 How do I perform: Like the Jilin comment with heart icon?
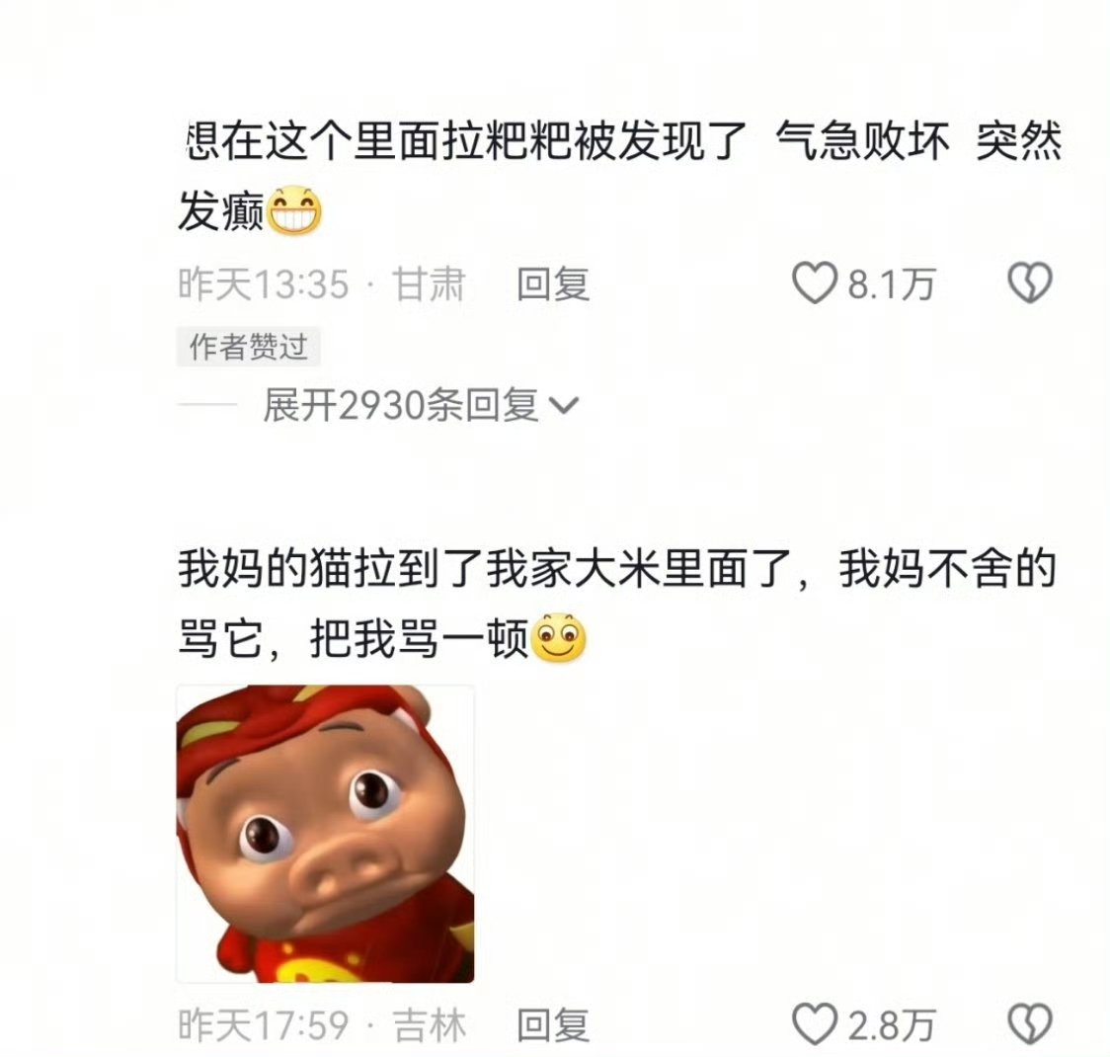[x=814, y=1023]
